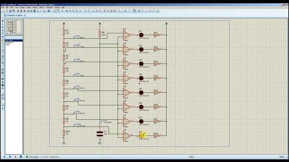Viewport: 289px width, 162px height.
Task: Undo the last action
Action: [x=86, y=11]
